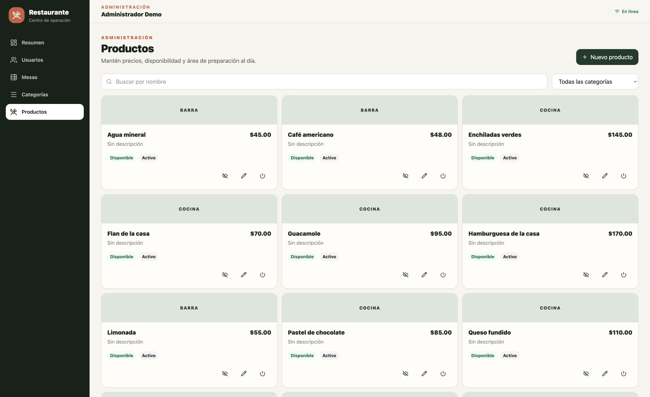Image resolution: width=650 pixels, height=397 pixels.
Task: Click power icon on Flan de la casa
Action: pos(263,275)
